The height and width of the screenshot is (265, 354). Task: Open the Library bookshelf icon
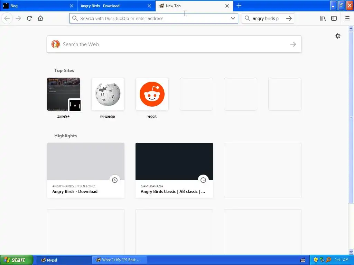(323, 18)
